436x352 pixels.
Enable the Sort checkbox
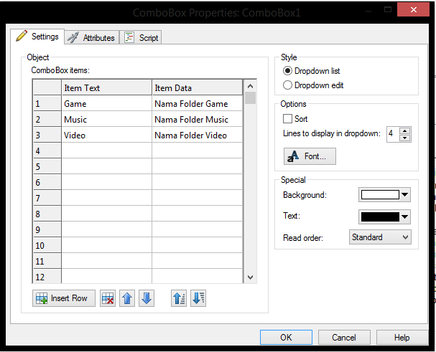[287, 119]
